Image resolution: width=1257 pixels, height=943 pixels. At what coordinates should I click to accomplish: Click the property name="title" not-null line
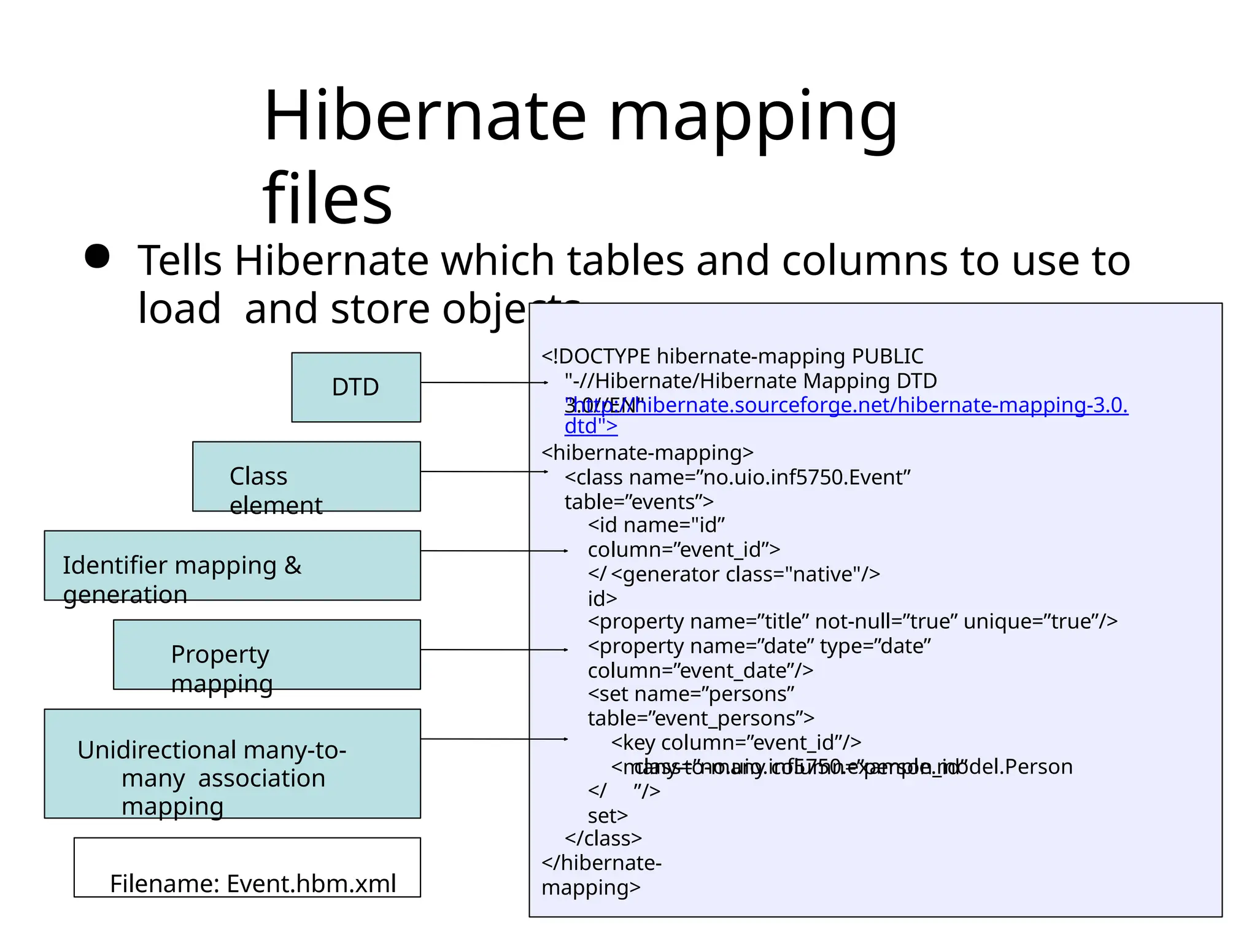coord(853,621)
